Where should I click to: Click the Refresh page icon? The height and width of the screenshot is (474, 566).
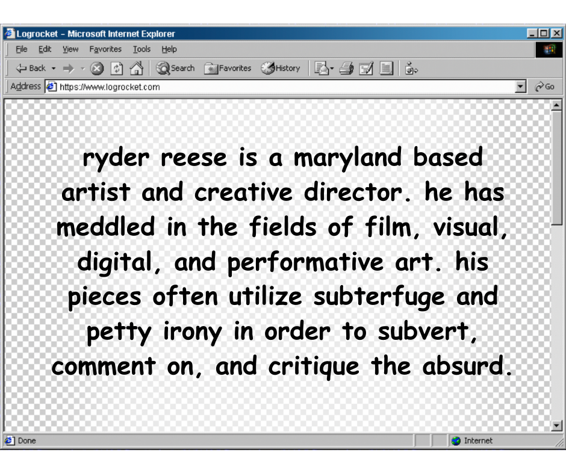point(117,69)
